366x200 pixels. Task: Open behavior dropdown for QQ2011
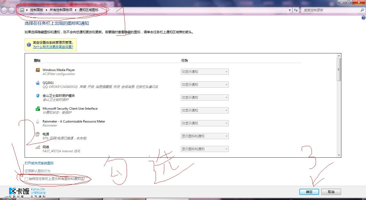[x=205, y=85]
